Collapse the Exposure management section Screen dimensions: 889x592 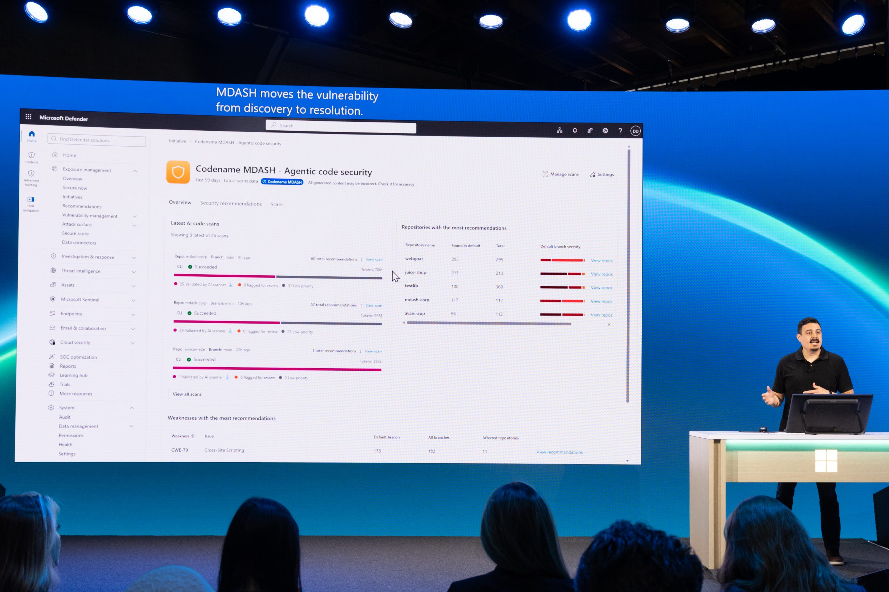tap(135, 171)
